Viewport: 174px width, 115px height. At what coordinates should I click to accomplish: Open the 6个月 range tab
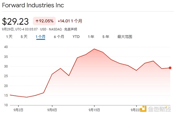click(x=59, y=37)
